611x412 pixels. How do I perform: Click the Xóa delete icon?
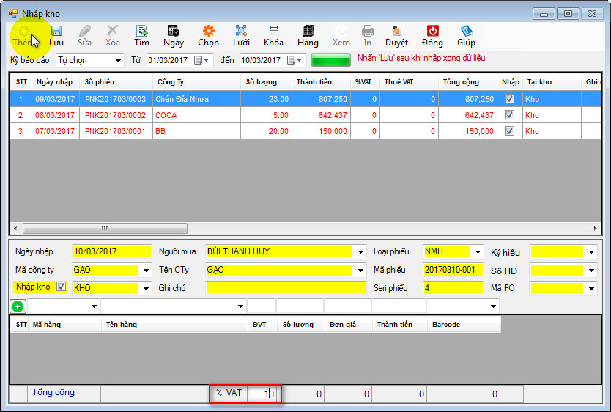[112, 31]
